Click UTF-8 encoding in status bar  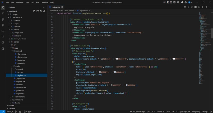tap(168, 112)
